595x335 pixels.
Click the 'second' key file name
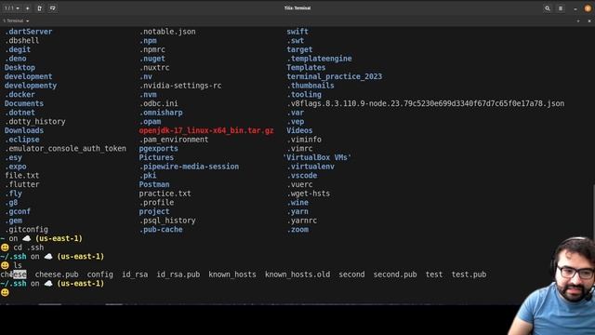pyautogui.click(x=351, y=275)
